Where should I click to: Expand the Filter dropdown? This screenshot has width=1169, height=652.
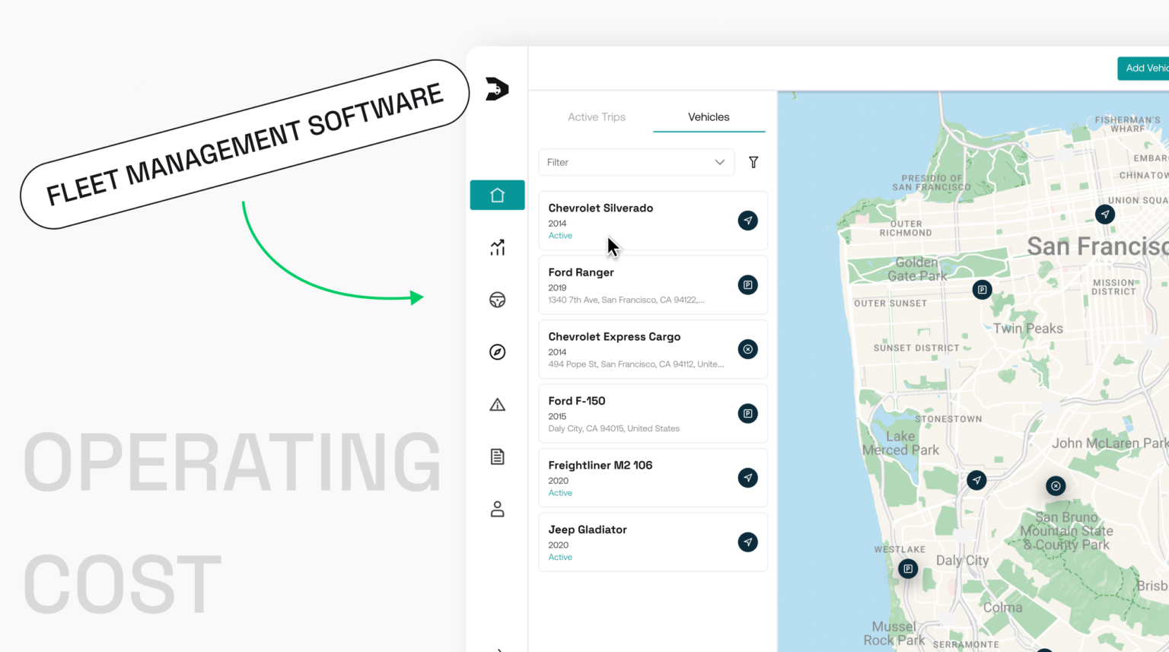636,162
